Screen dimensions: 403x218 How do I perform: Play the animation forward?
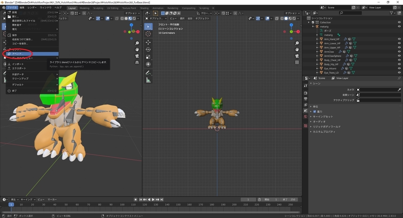[153, 200]
